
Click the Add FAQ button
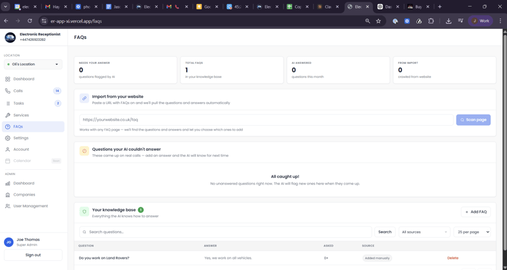(x=475, y=212)
